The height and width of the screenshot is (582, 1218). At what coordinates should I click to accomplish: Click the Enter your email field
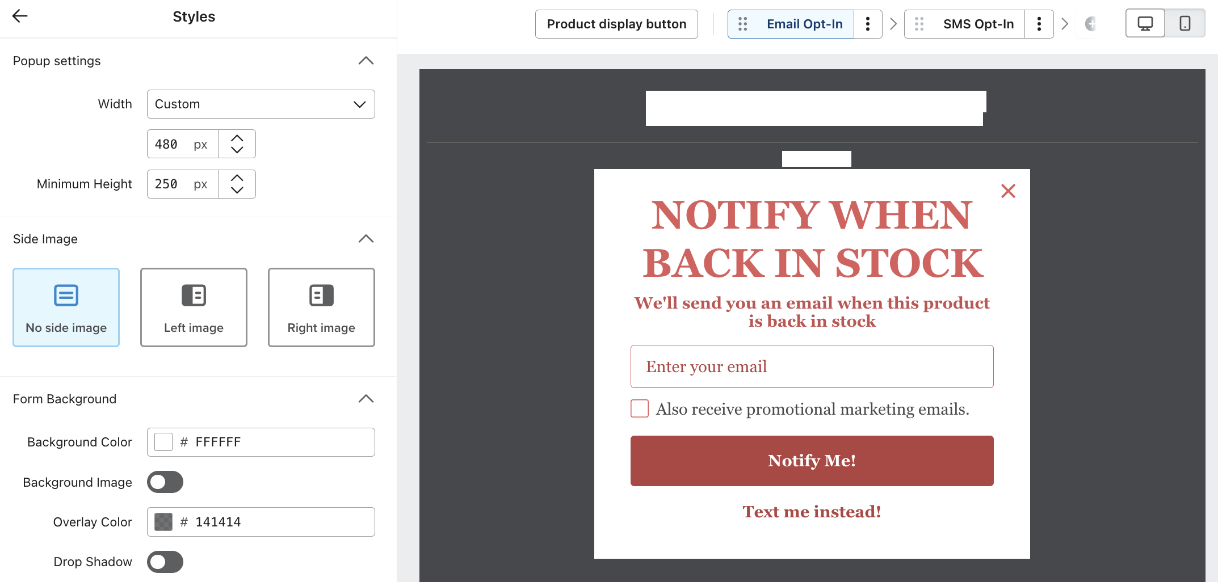[812, 366]
